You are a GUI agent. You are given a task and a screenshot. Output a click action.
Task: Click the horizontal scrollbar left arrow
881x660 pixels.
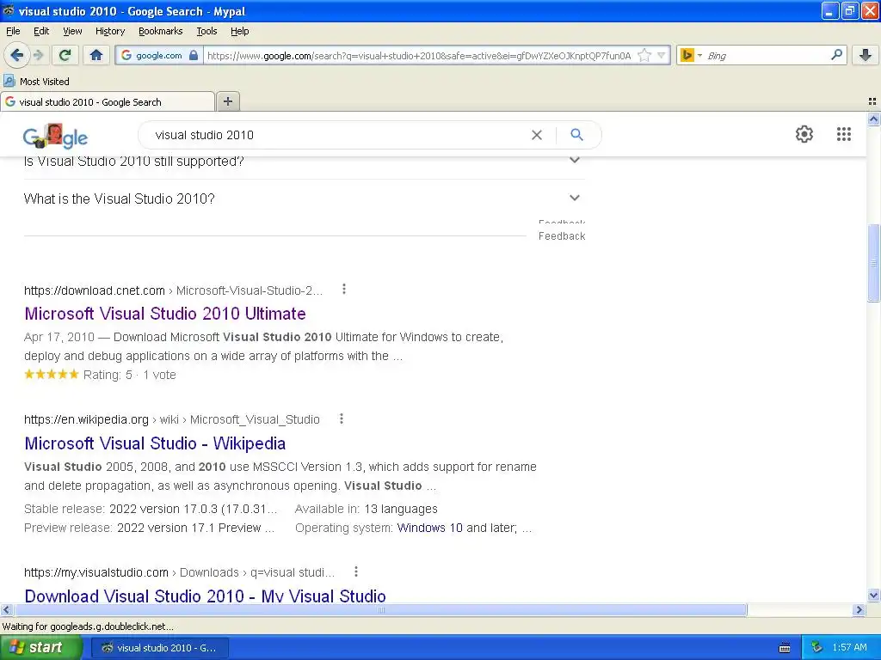click(6, 609)
